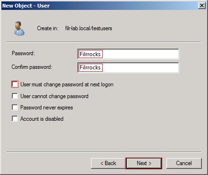Screen dimensions: 208x175
Task: Close the New Object - User dialog
Action: tap(202, 6)
